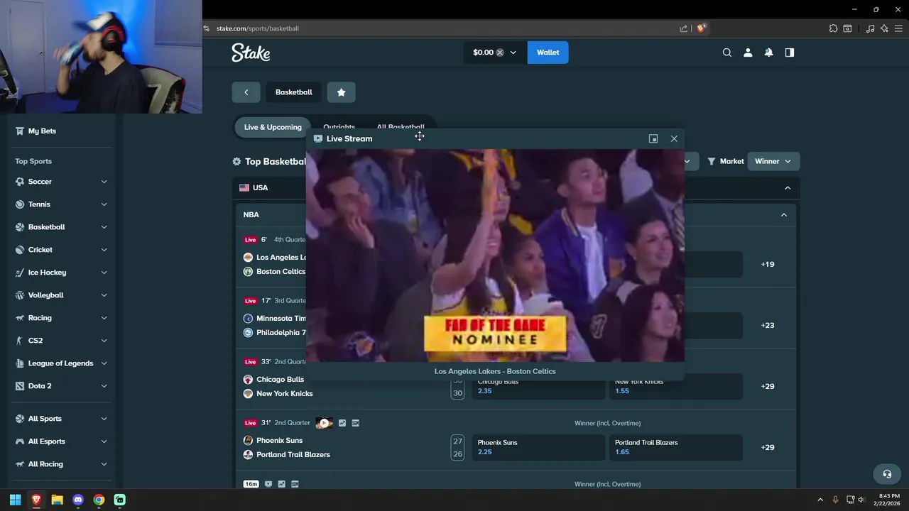
Task: Go back with the left arrow button
Action: click(x=246, y=92)
